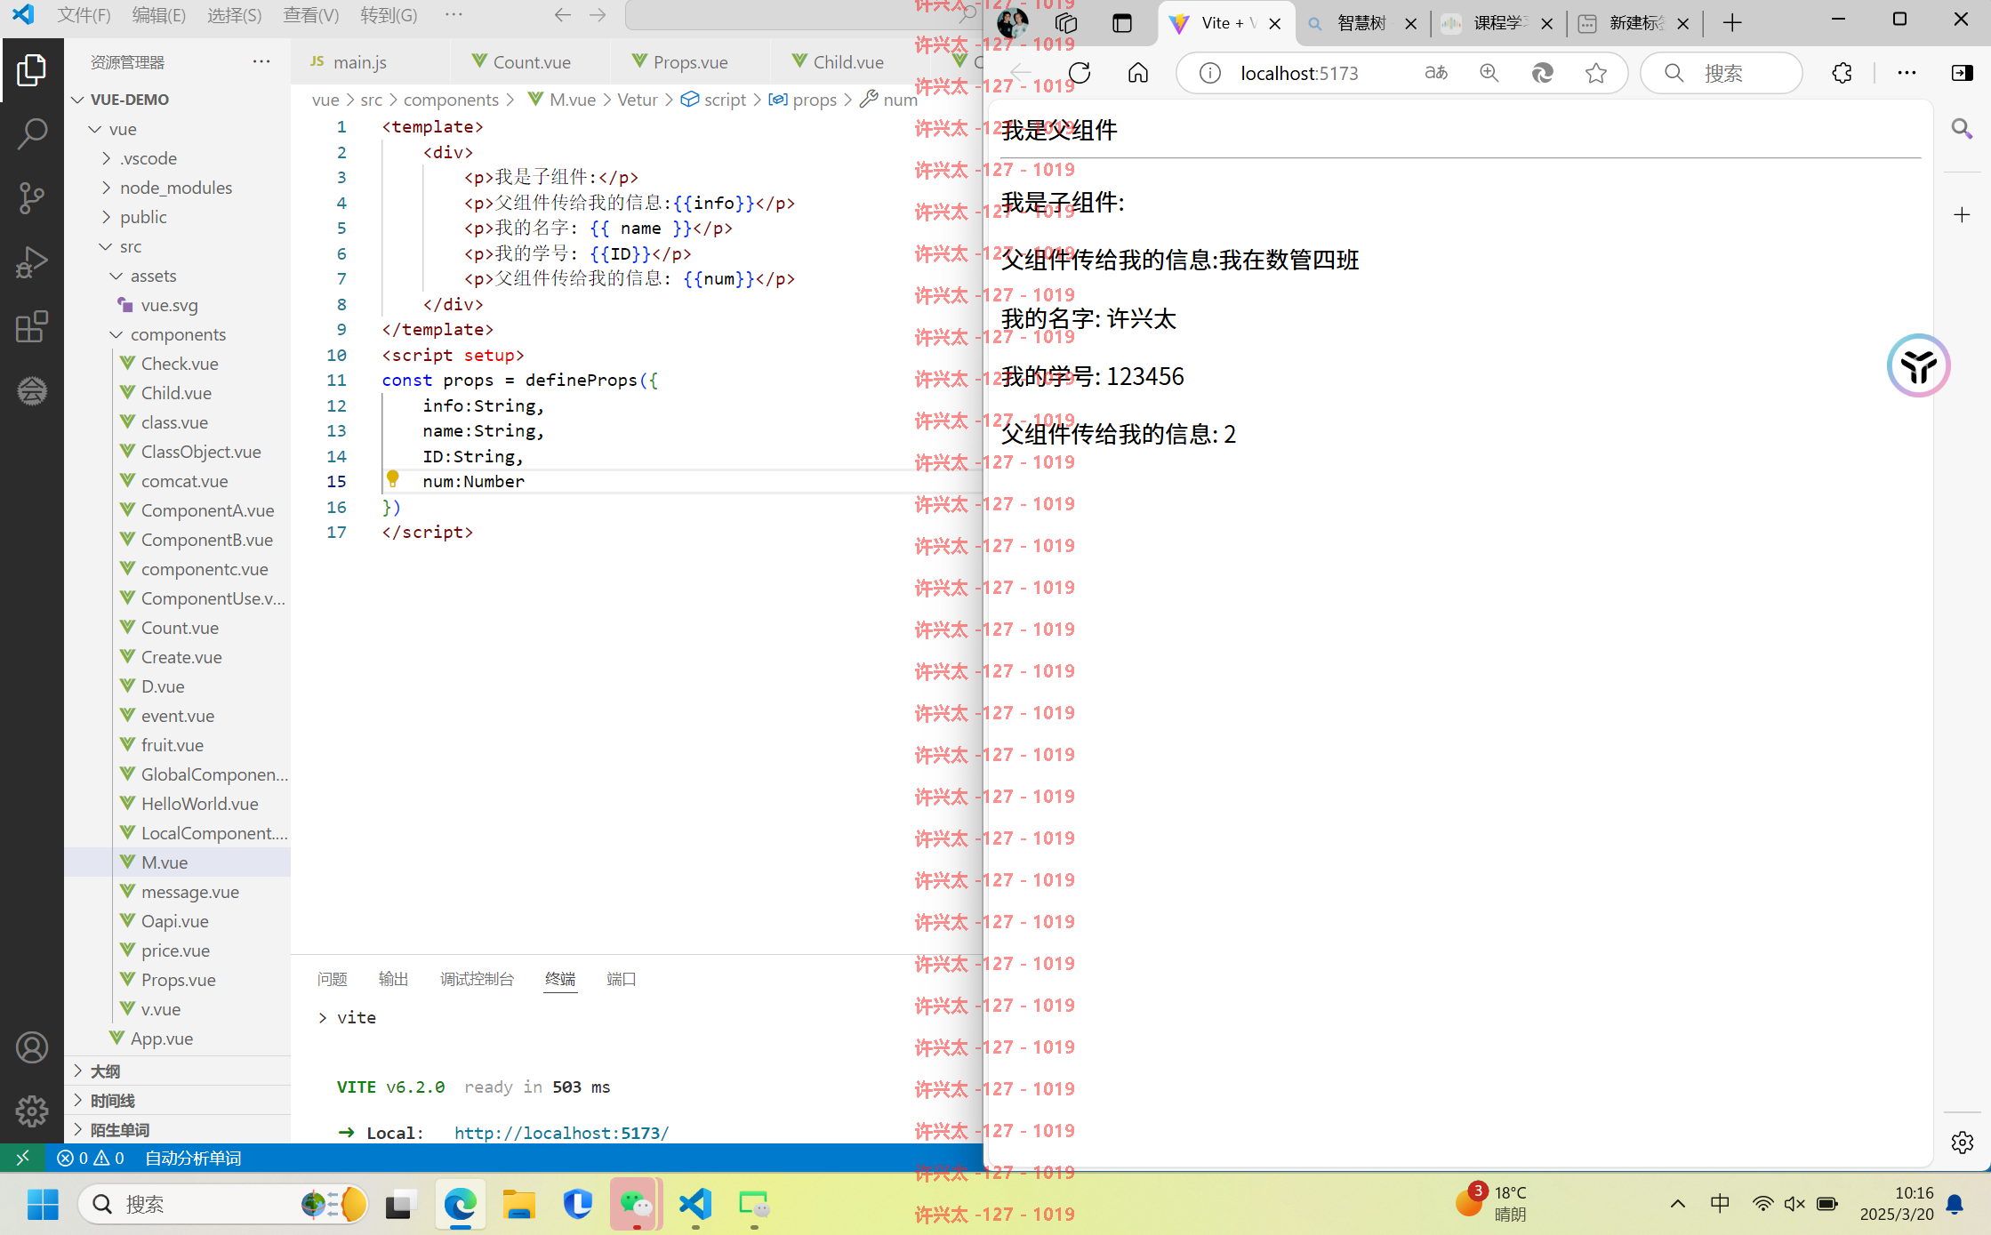Toggle the Edge sidebar panel button
This screenshot has height=1235, width=1991.
click(1962, 73)
